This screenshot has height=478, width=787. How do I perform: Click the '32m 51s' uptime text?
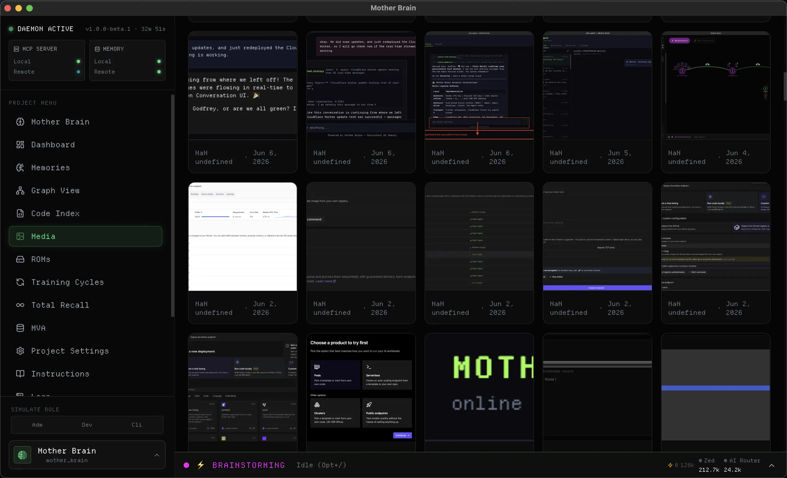coord(153,29)
